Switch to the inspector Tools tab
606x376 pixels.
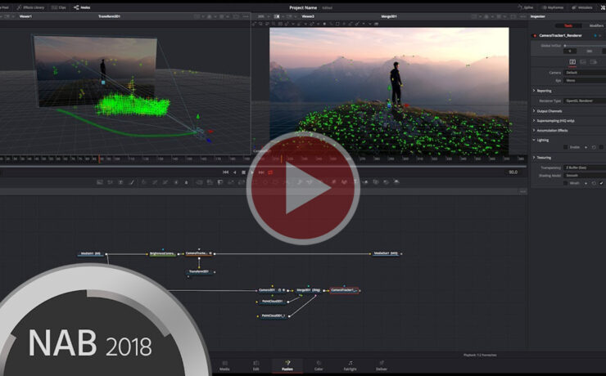pos(568,26)
